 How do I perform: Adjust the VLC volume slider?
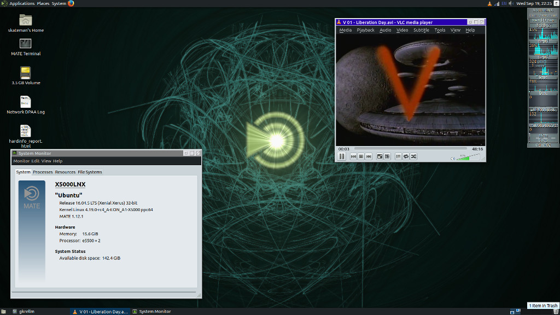(x=468, y=157)
